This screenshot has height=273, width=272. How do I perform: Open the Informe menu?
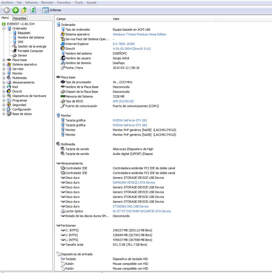point(31,3)
